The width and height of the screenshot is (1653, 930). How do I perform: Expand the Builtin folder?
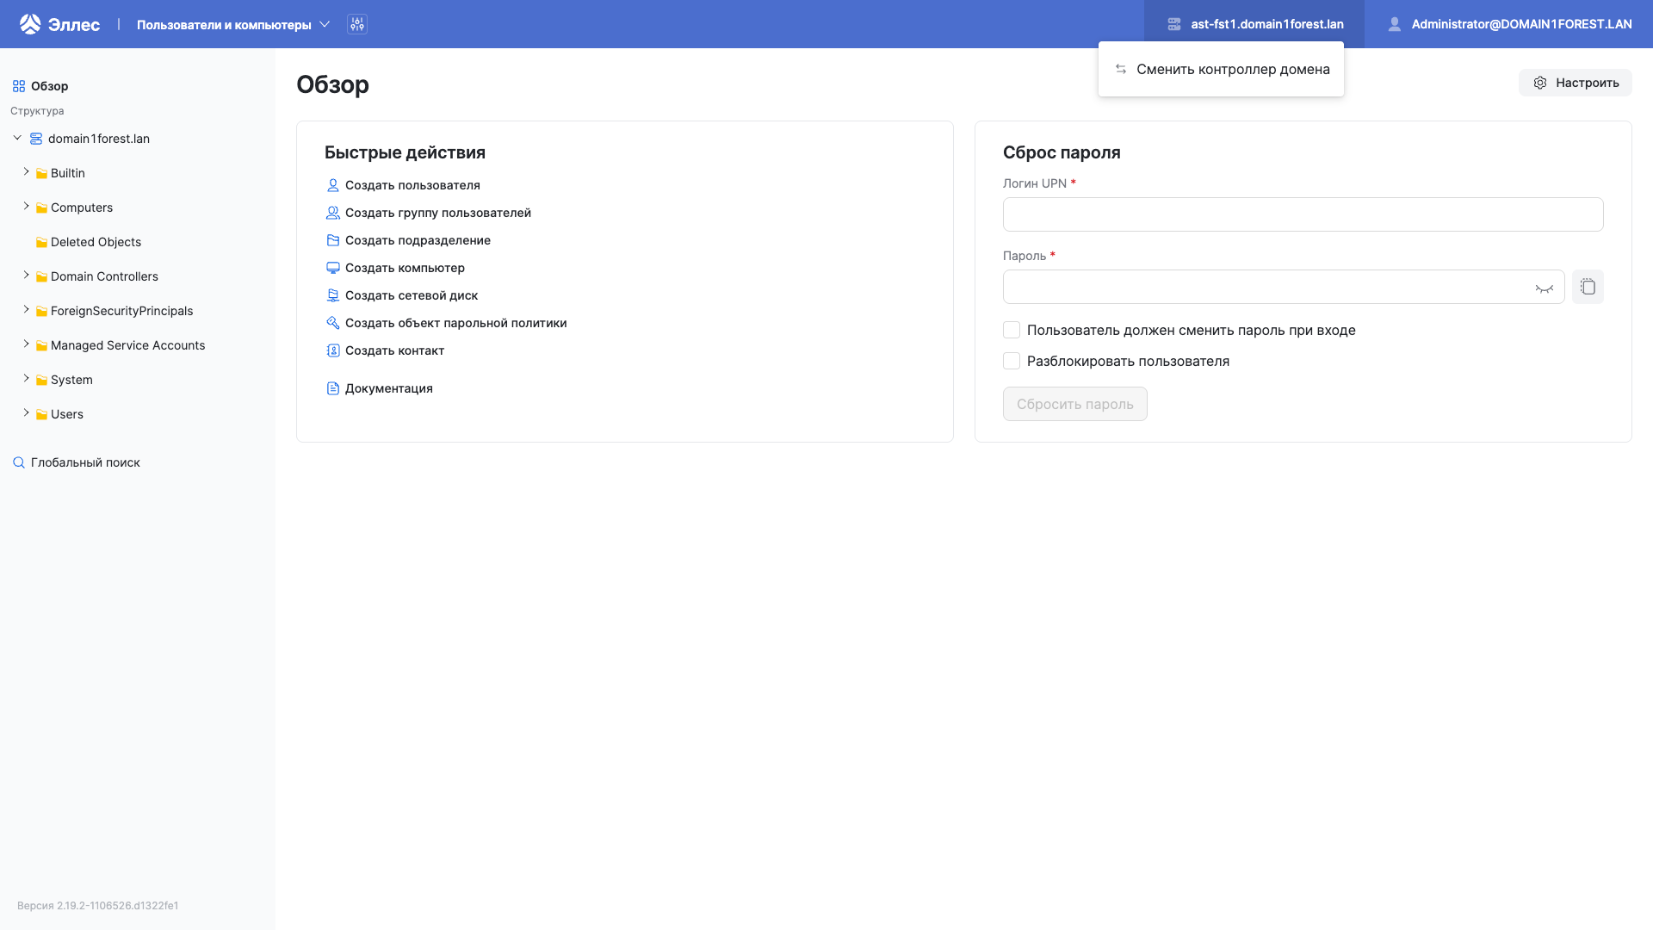(x=26, y=172)
